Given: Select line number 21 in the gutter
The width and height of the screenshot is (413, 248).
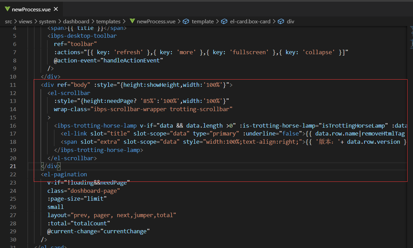Looking at the screenshot, I should click(13, 166).
